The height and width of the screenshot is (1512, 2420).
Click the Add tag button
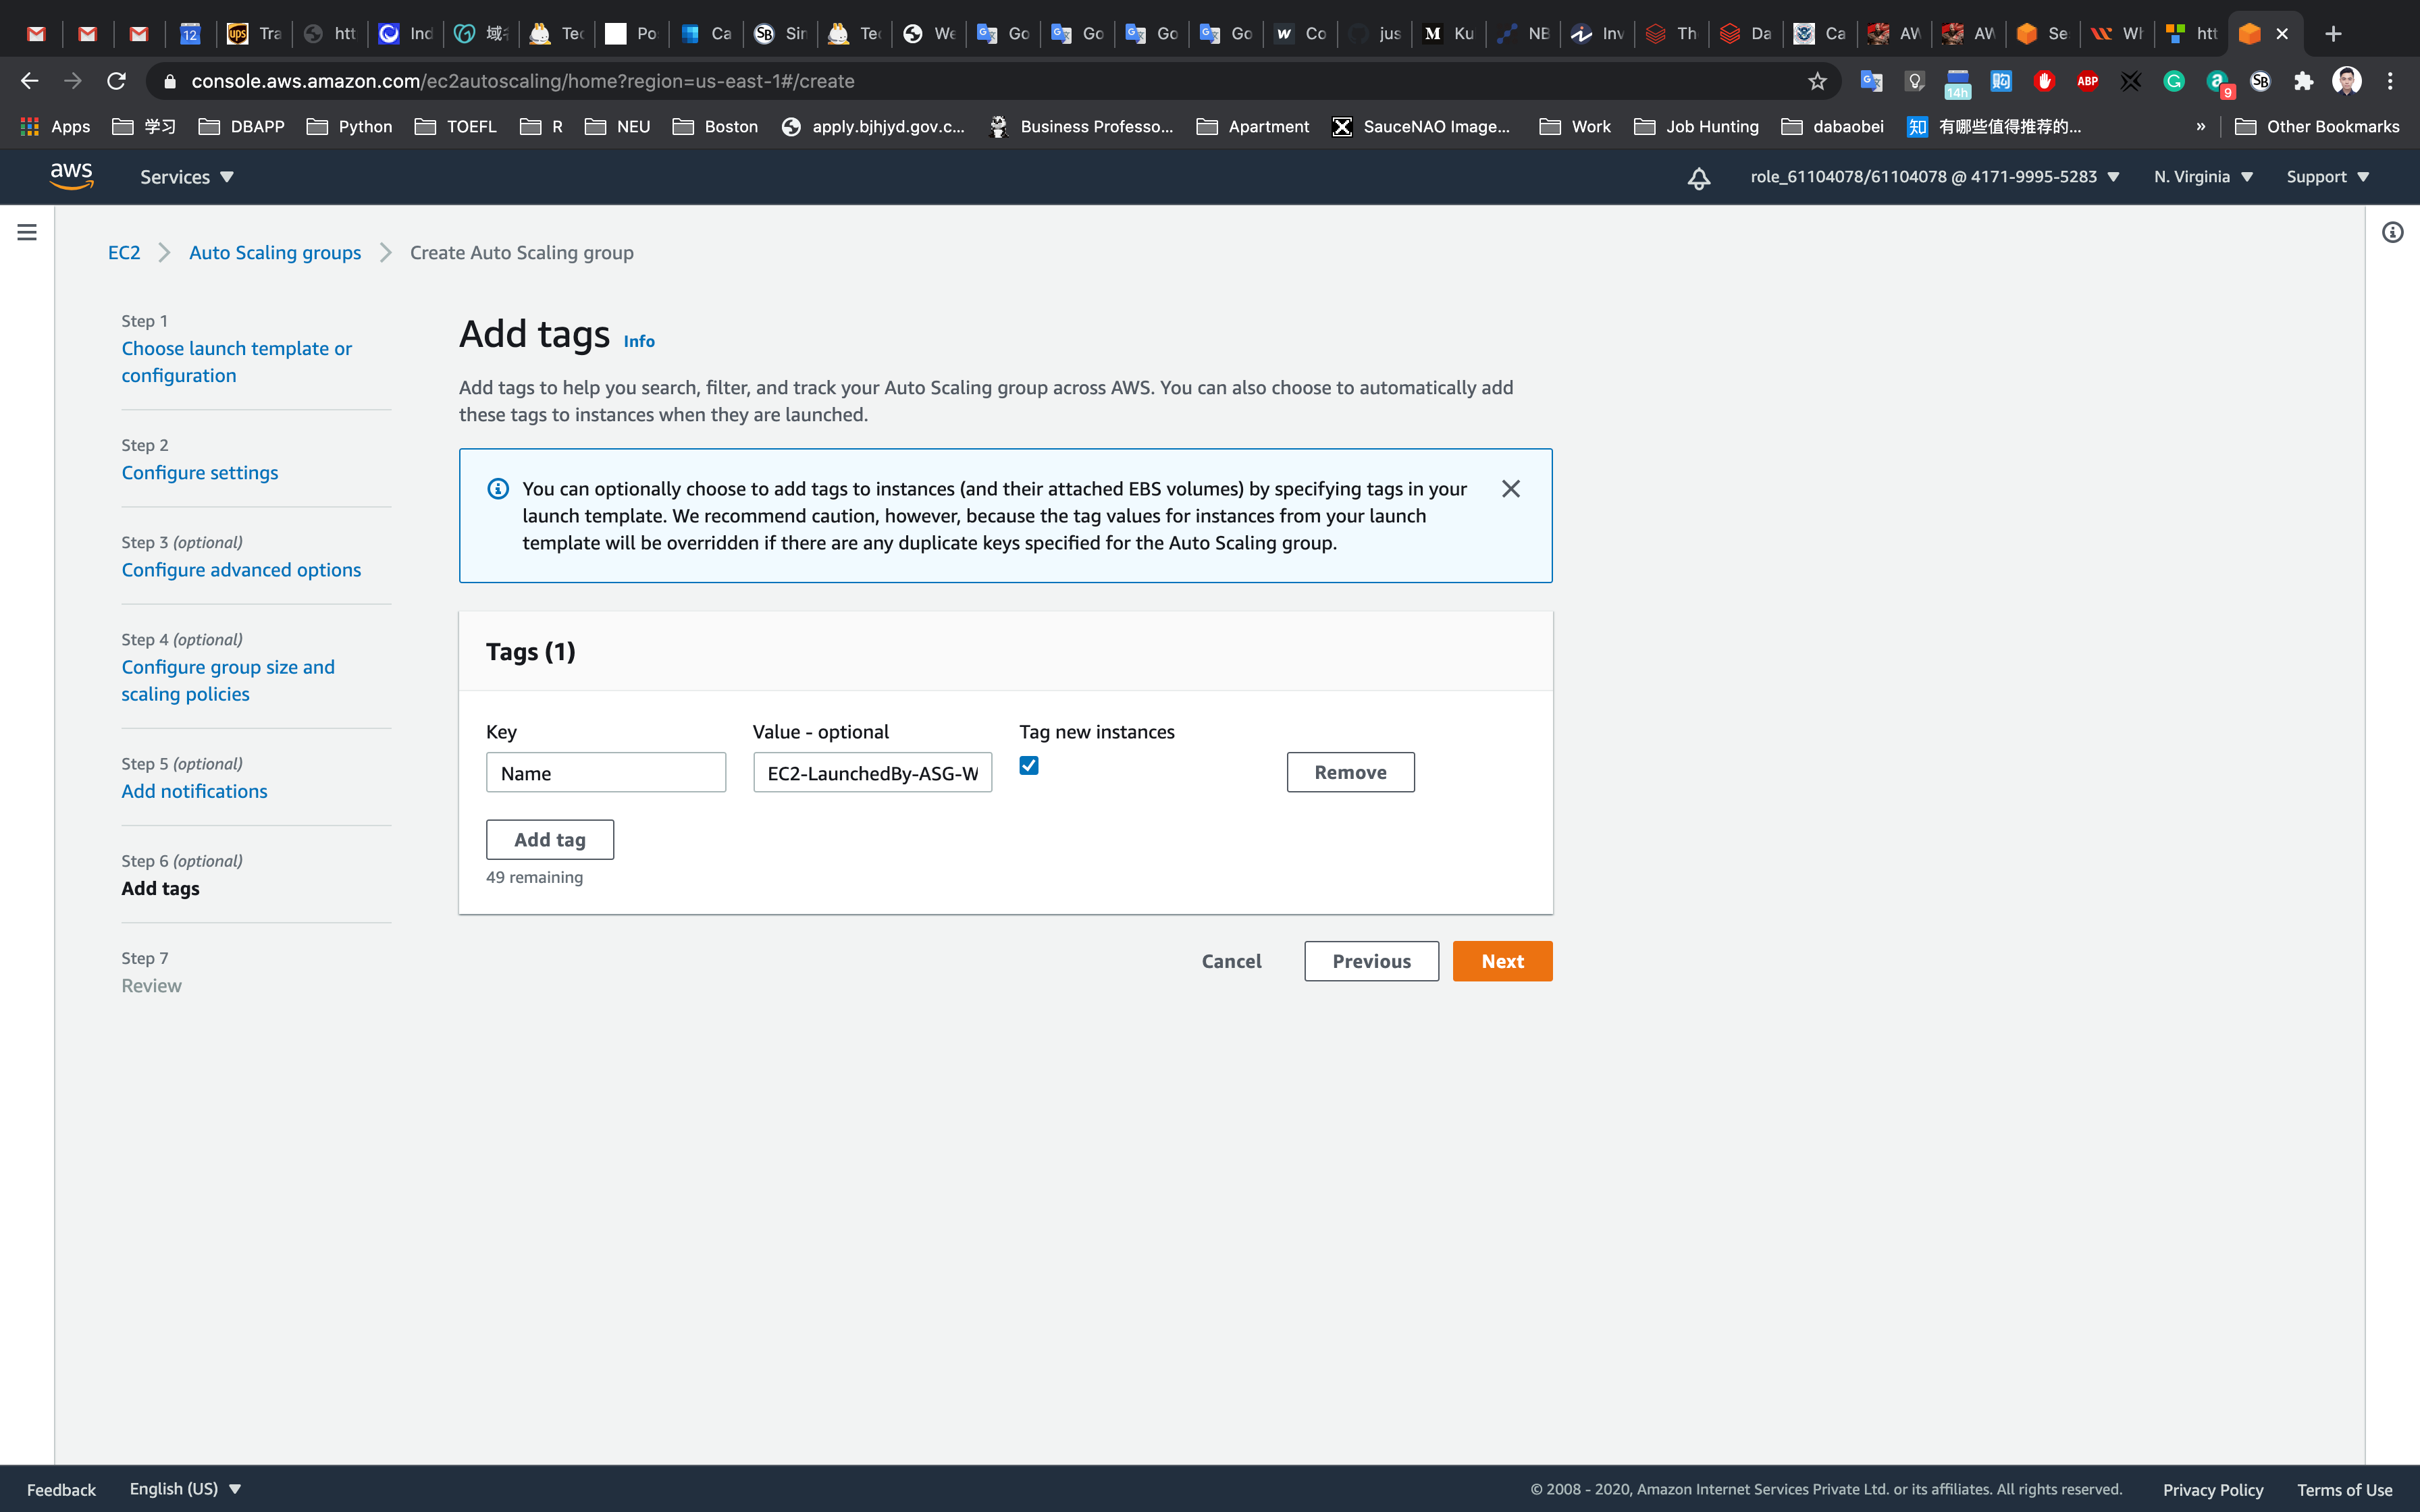coord(550,840)
